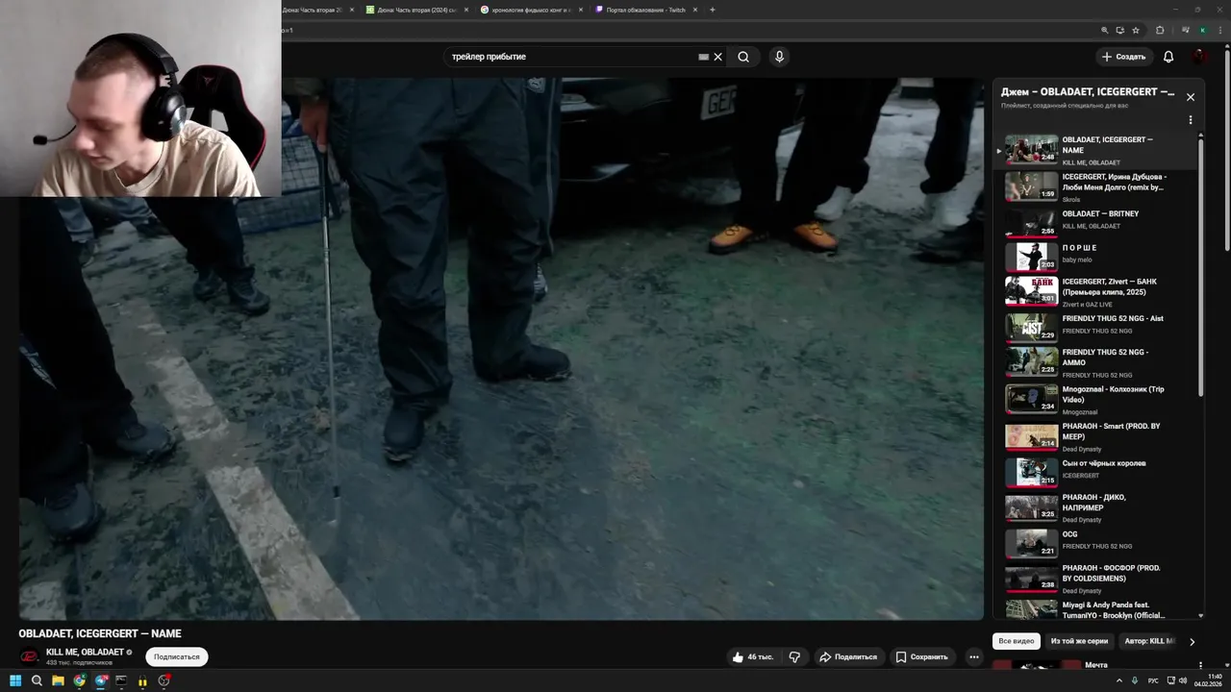Like the video with thumbs-up 46 тыс.
The image size is (1231, 692).
coord(752,657)
